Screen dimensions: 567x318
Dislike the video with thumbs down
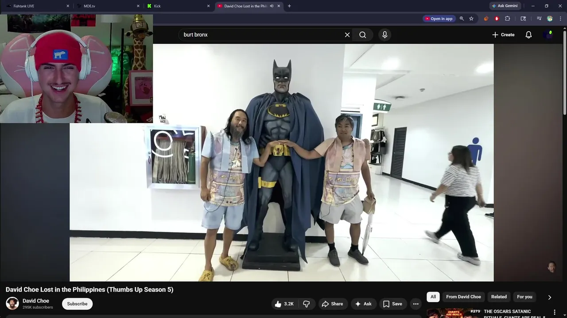(307, 304)
